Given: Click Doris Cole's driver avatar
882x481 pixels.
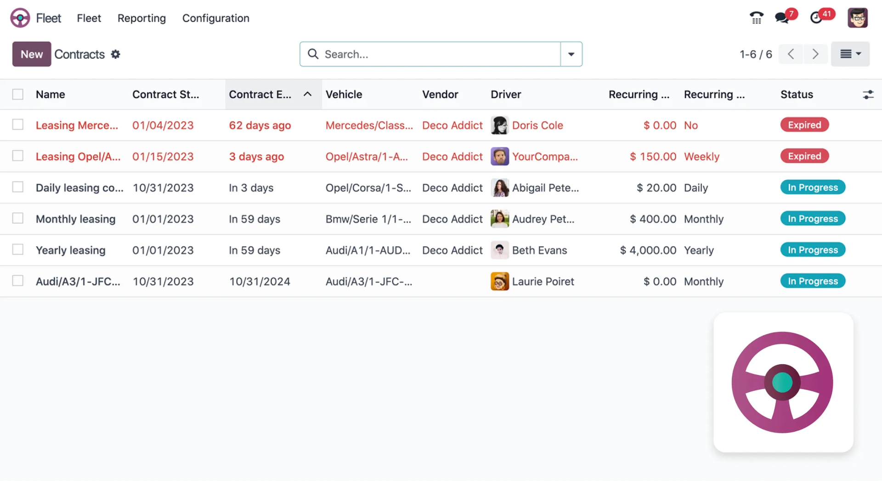Looking at the screenshot, I should click(x=500, y=125).
